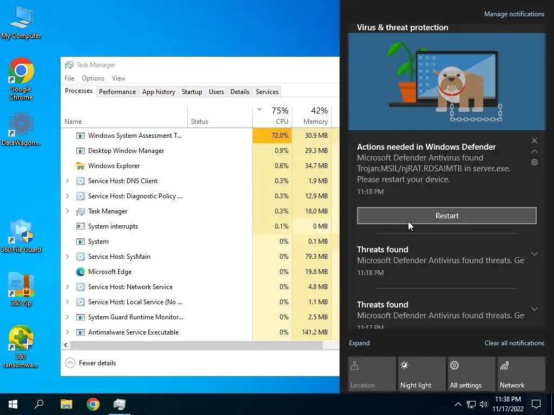Collapse the Actions needed notification

535,151
